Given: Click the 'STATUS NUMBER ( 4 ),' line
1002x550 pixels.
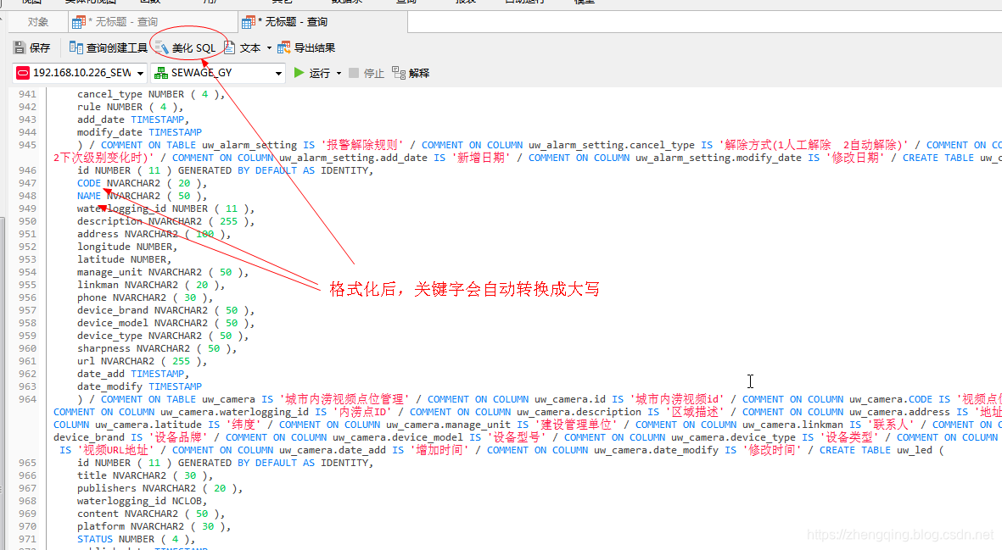Looking at the screenshot, I should coord(137,540).
